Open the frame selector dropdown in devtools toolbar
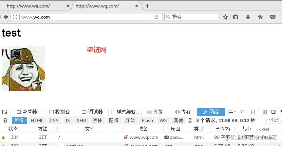 pos(232,112)
